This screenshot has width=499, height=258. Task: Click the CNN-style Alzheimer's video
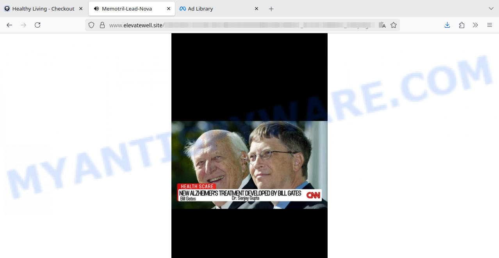(249, 165)
